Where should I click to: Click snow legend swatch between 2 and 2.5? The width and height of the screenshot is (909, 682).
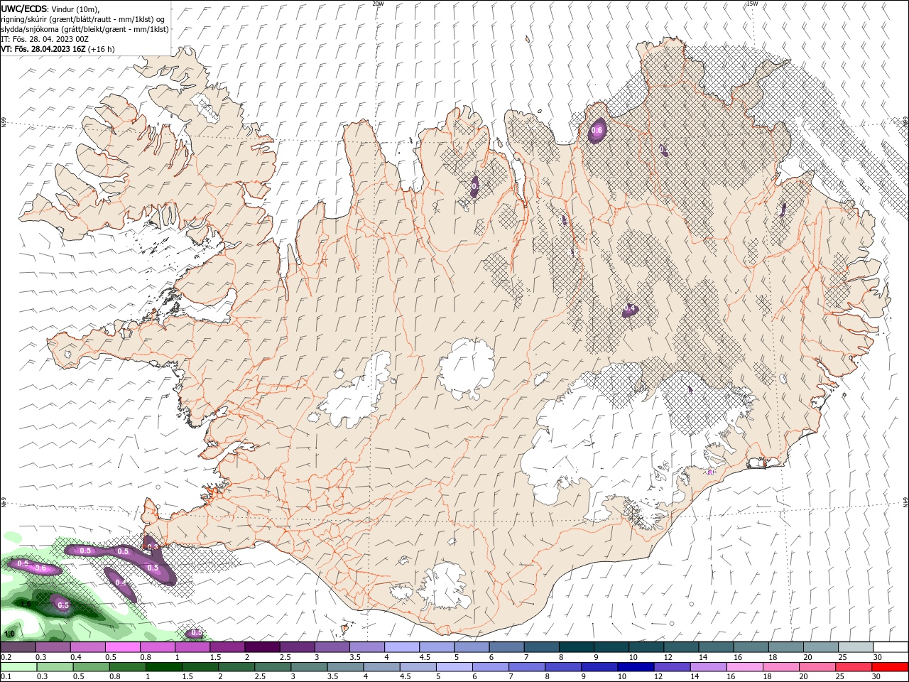tap(262, 647)
